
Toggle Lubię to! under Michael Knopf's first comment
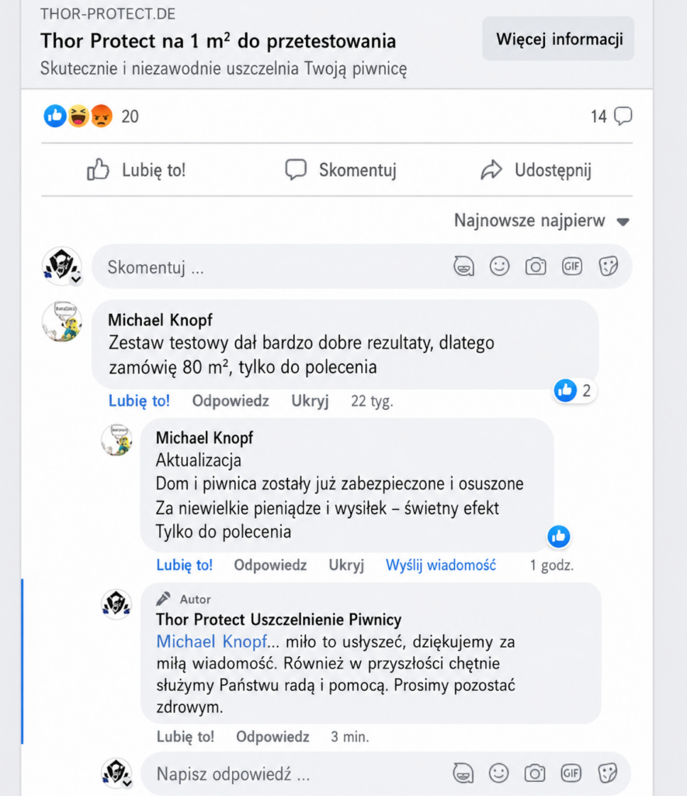point(139,400)
